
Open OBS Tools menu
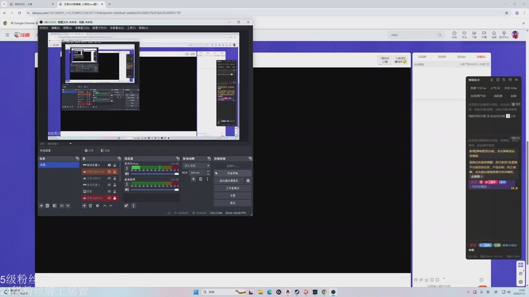[x=131, y=28]
